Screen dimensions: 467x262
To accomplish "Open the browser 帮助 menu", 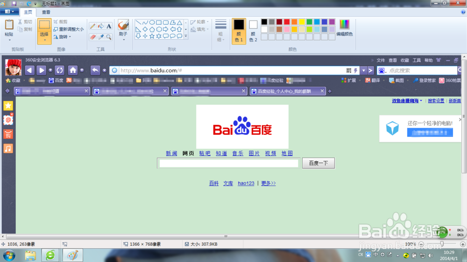I will [428, 60].
